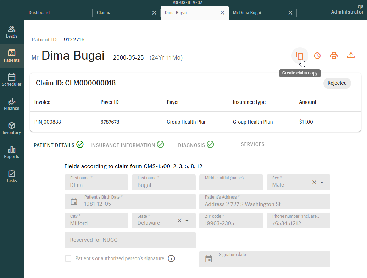Click the First name field

[96, 182]
